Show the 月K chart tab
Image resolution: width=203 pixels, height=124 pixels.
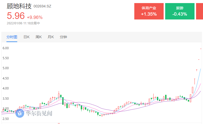tap(51, 37)
